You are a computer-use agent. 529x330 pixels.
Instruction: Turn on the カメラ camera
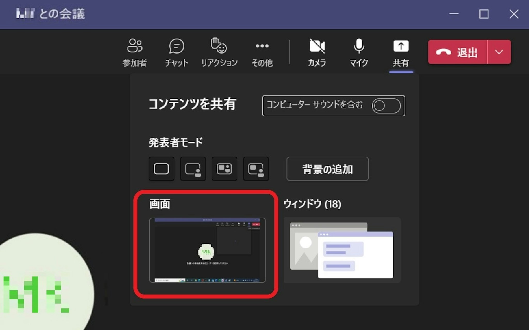click(317, 52)
